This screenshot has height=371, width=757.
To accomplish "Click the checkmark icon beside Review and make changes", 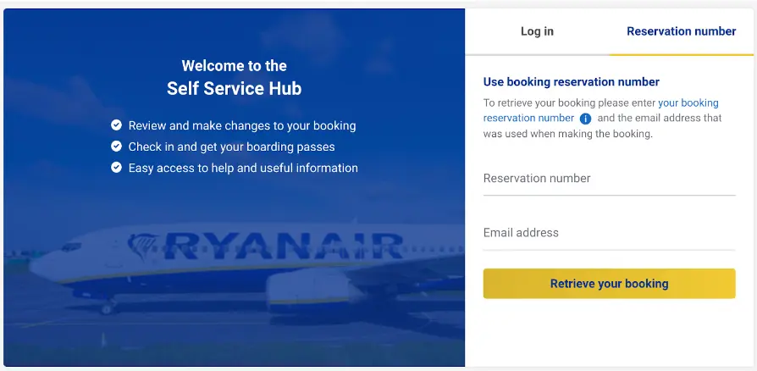I will [116, 125].
